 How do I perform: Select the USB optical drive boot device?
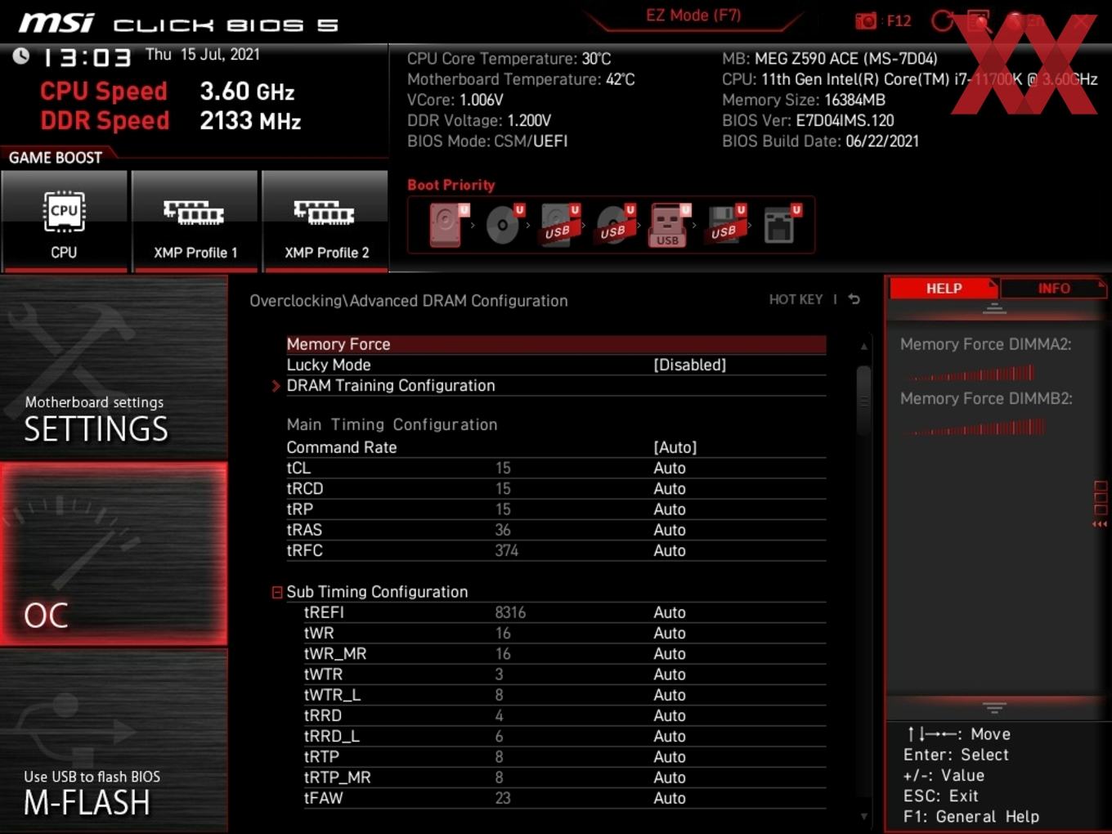click(x=615, y=225)
